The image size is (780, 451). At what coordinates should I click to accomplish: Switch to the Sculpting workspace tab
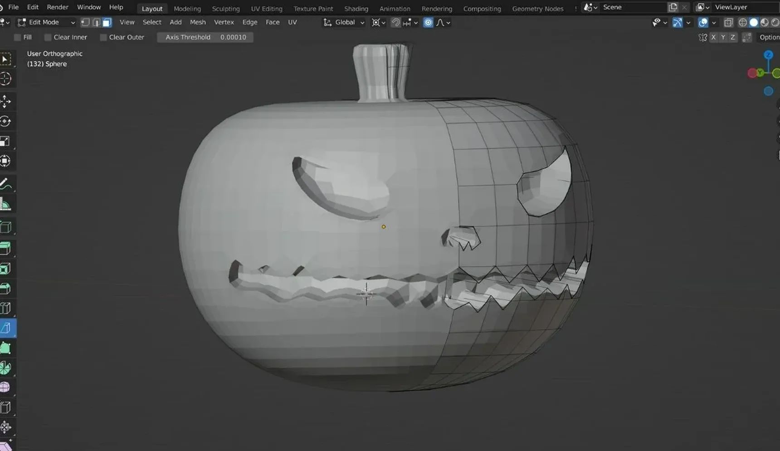pyautogui.click(x=225, y=8)
